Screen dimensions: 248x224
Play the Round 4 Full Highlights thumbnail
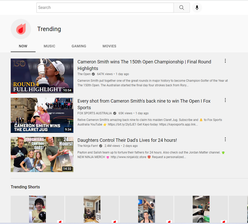[42, 76]
